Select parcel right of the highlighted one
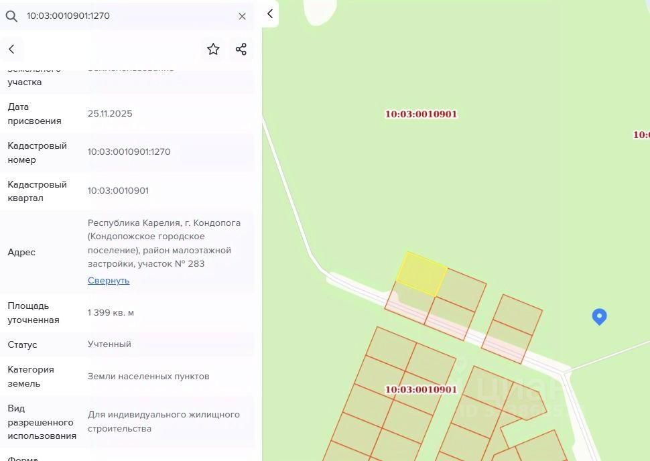Screen dimensions: 650x461 pos(462,289)
